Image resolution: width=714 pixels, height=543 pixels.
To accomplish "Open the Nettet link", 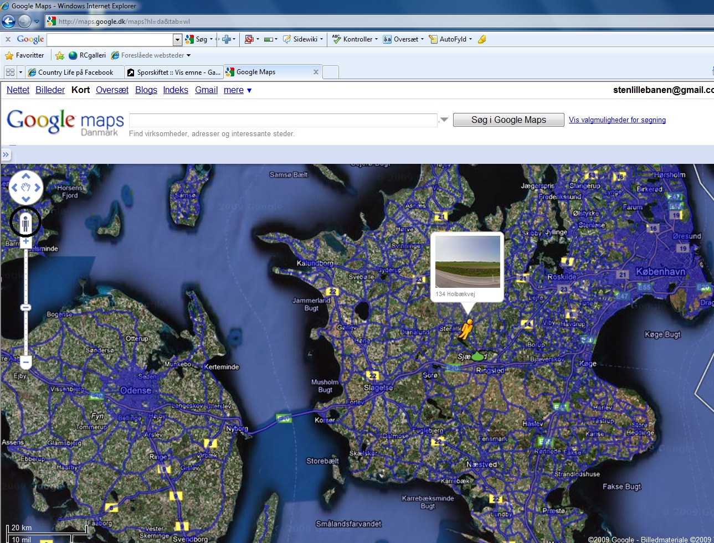I will [x=18, y=90].
